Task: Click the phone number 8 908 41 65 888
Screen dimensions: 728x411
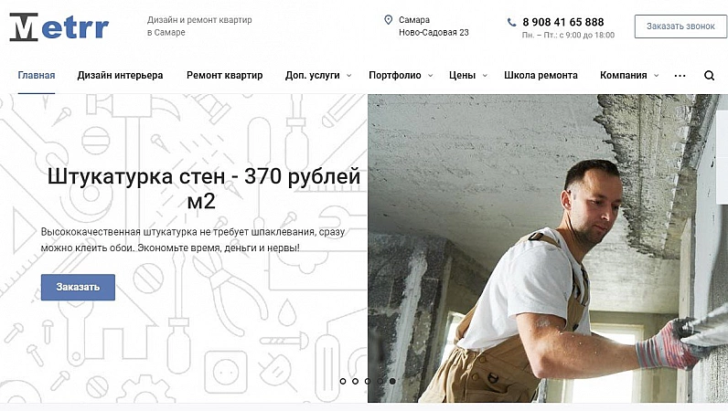Action: pos(563,22)
